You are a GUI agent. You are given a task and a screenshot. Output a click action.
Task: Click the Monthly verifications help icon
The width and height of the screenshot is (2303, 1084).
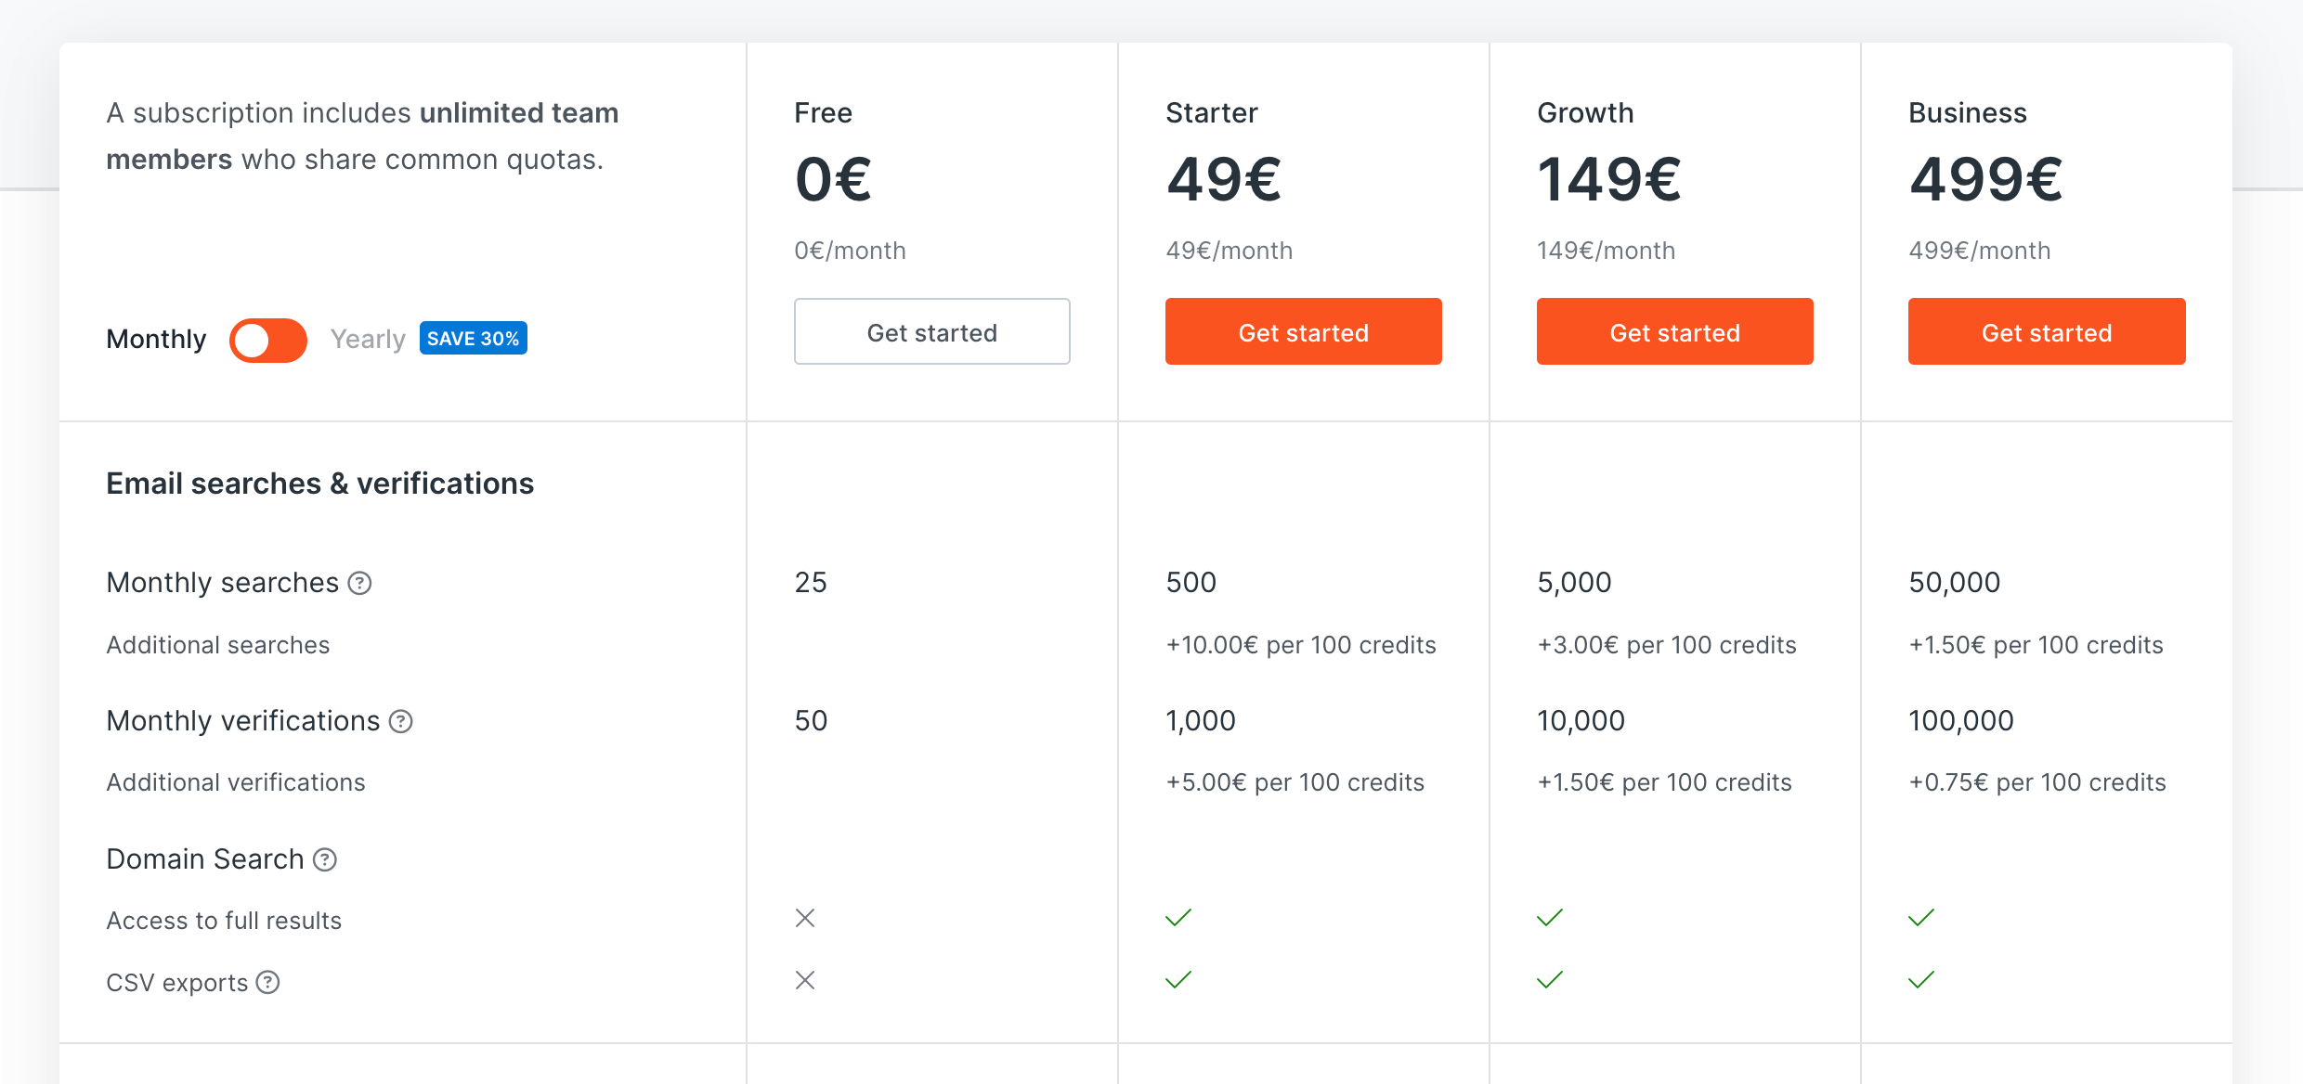coord(400,721)
